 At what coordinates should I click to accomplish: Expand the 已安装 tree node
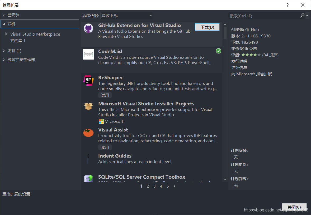[4, 15]
